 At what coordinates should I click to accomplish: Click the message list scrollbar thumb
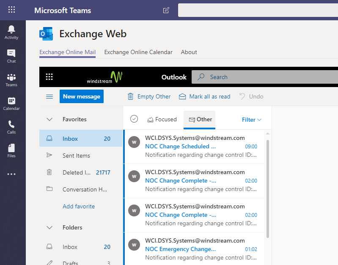[268, 189]
